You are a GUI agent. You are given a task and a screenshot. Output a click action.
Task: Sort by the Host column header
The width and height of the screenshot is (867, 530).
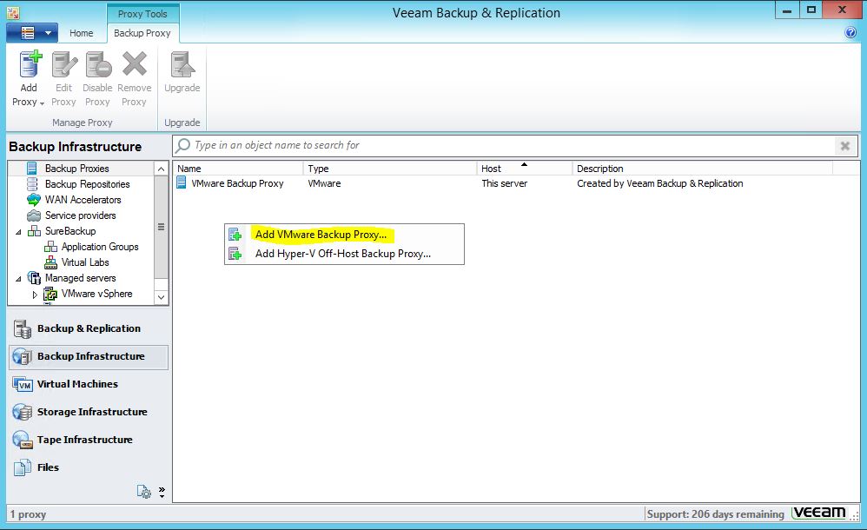click(524, 169)
